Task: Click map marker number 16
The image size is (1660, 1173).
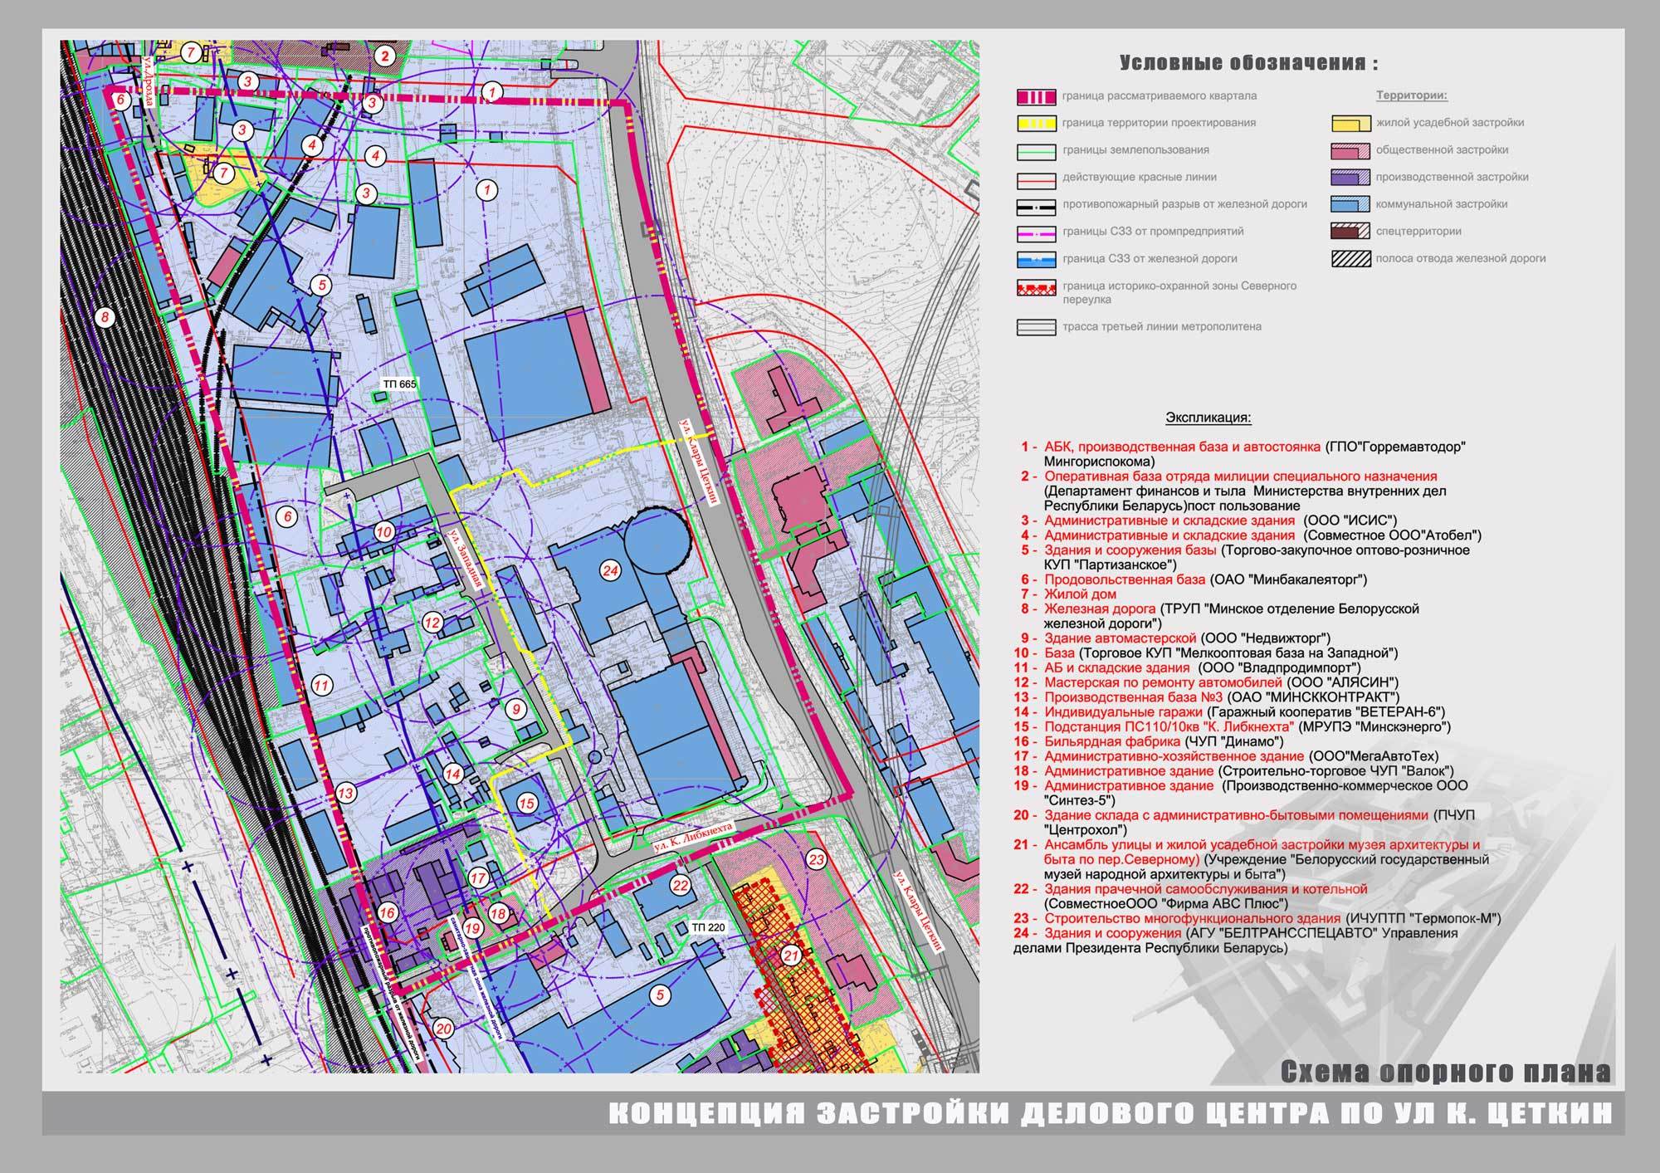Action: 388,913
